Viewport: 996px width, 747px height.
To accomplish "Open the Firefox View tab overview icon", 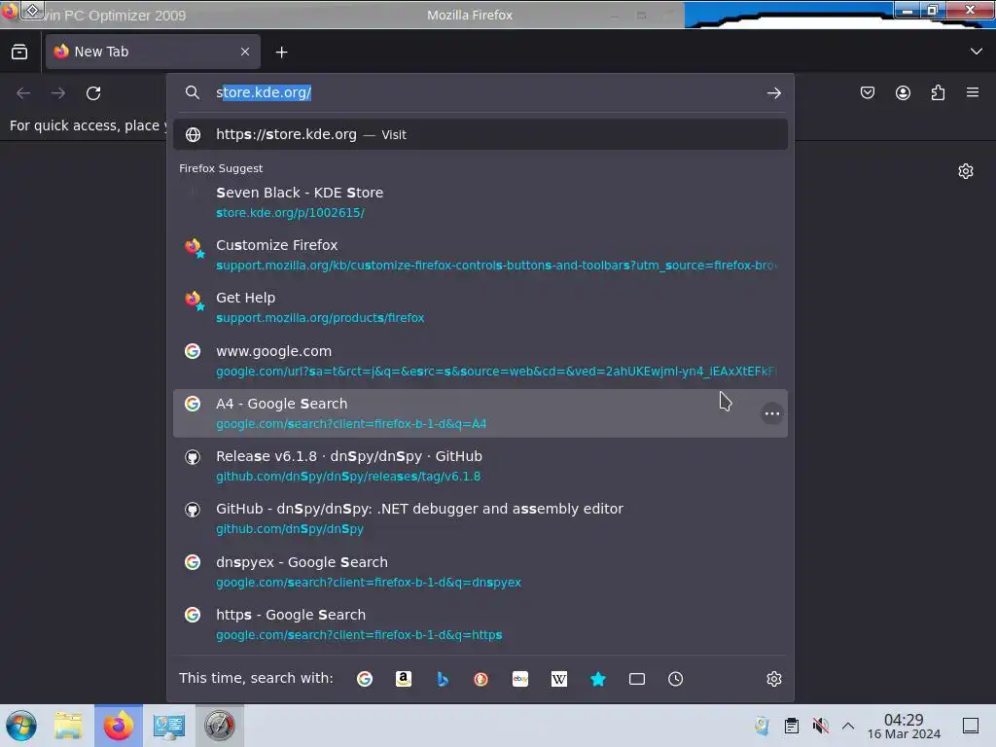I will pyautogui.click(x=19, y=52).
